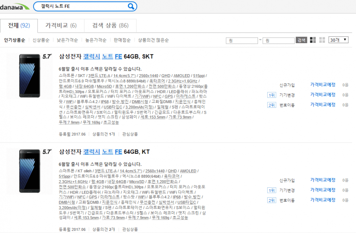Add KT item to 관심상품
The image size is (356, 233).
[130, 229]
